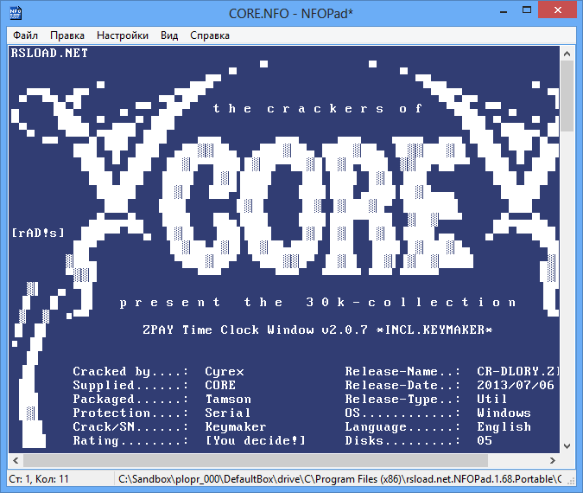Click the value Windows
The width and height of the screenshot is (583, 493).
[504, 413]
